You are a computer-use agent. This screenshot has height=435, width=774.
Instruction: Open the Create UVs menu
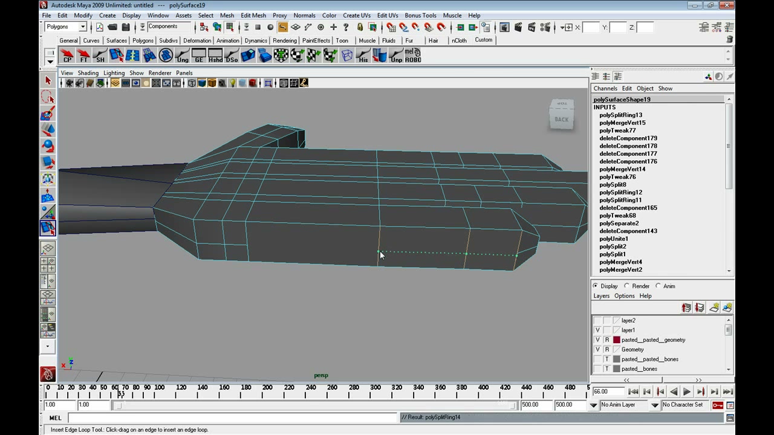click(356, 15)
